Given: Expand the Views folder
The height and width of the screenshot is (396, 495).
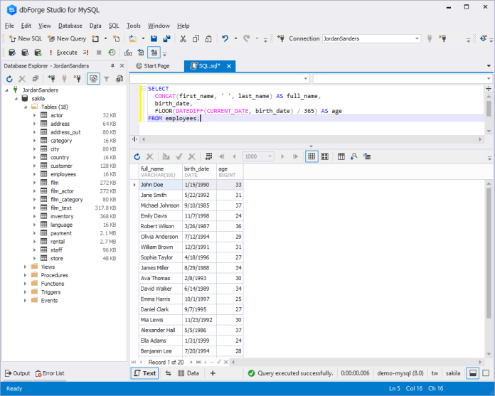Looking at the screenshot, I should coord(26,267).
